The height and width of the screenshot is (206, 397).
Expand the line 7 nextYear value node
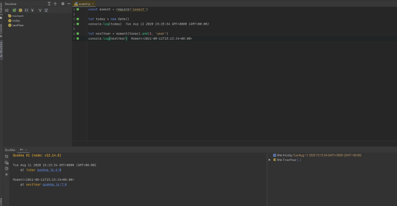point(269,160)
